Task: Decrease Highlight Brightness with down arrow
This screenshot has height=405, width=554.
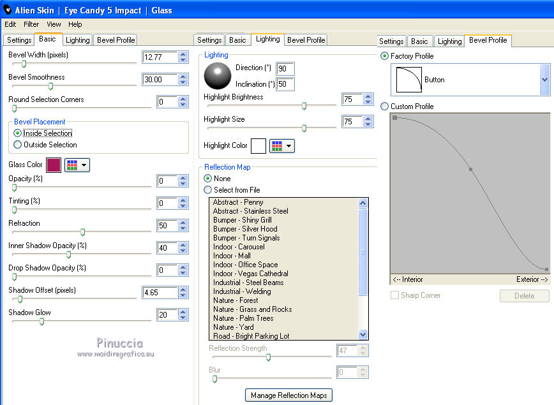Action: pos(368,102)
